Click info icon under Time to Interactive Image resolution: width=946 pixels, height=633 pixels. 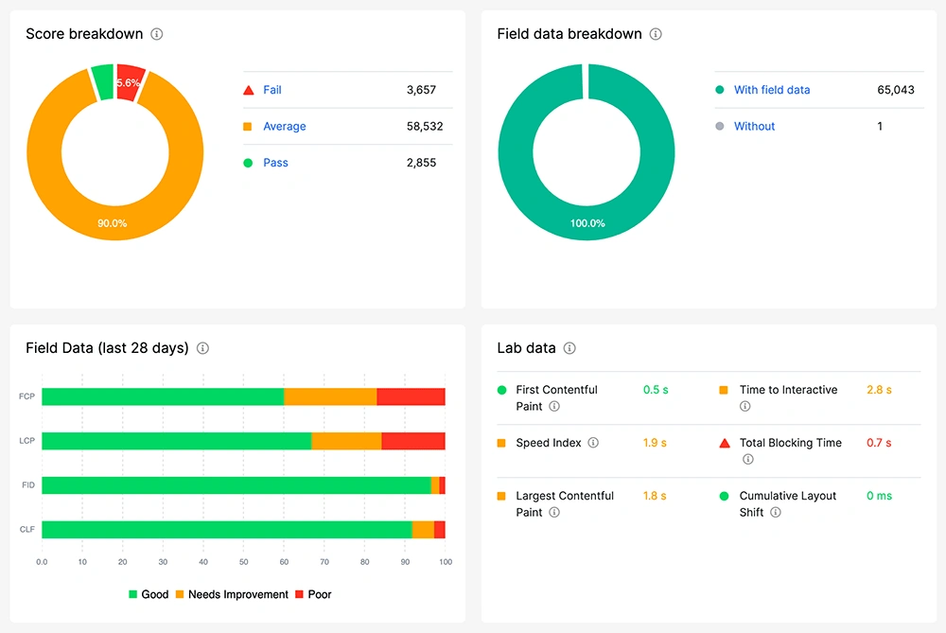point(745,407)
